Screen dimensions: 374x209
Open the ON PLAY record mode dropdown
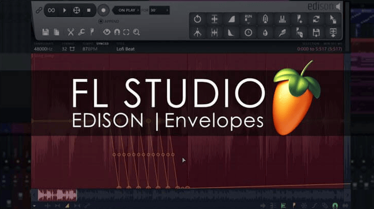click(127, 10)
